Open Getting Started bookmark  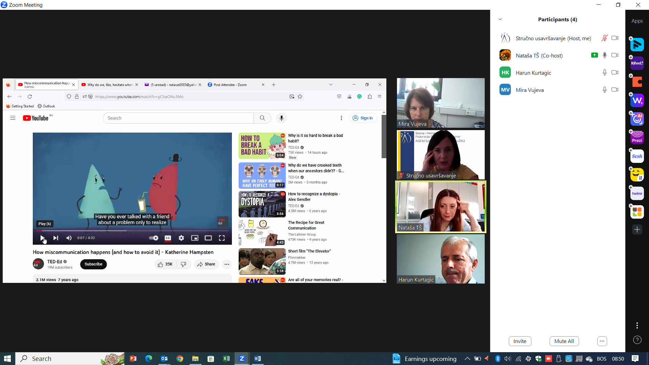pyautogui.click(x=20, y=106)
